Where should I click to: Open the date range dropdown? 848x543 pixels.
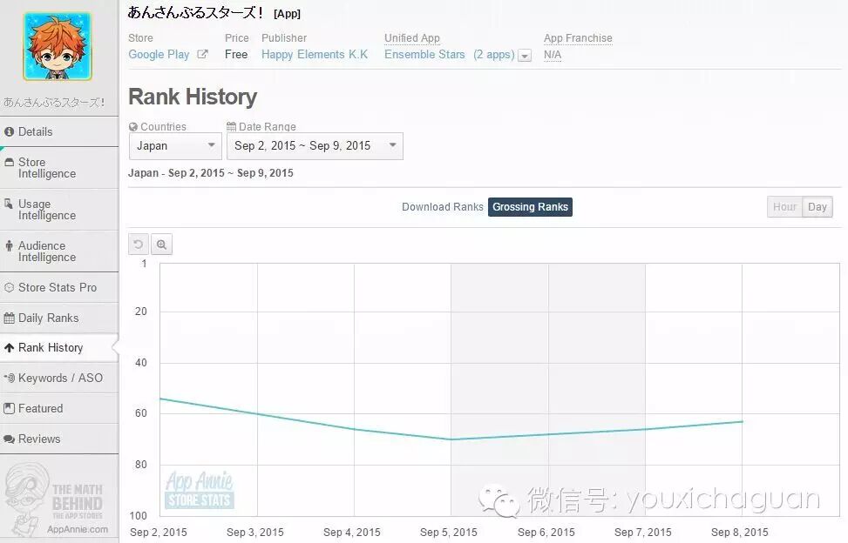(315, 145)
